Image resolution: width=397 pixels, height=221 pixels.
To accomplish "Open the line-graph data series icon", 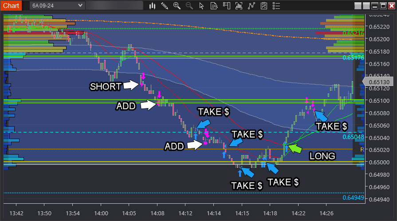I will tap(252, 6).
